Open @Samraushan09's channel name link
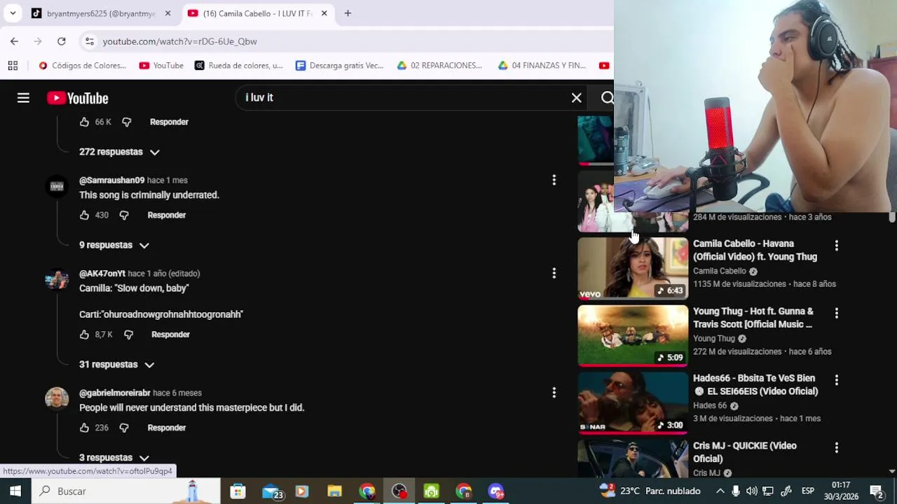 point(111,180)
